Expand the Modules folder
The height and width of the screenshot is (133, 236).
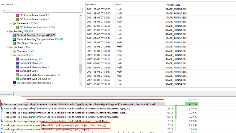pos(11,51)
